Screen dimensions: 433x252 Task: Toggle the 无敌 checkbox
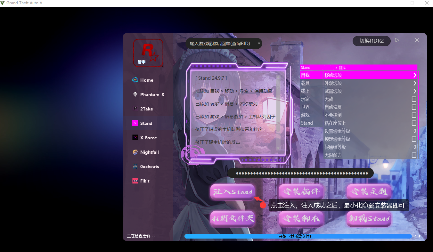[x=414, y=99]
